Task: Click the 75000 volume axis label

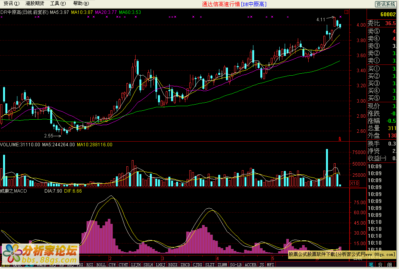Action: point(359,152)
